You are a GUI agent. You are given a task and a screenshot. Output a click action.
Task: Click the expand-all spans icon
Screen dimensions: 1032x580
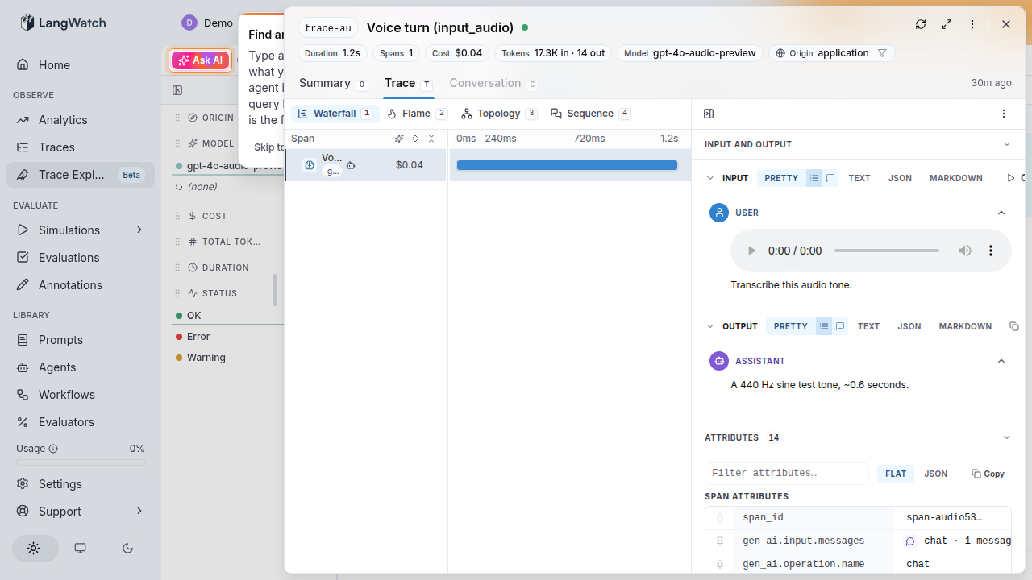point(415,139)
